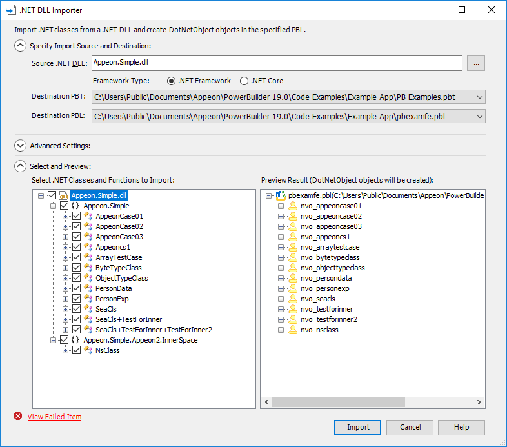
Task: Select the .NET Framework radio button
Action: pyautogui.click(x=171, y=81)
